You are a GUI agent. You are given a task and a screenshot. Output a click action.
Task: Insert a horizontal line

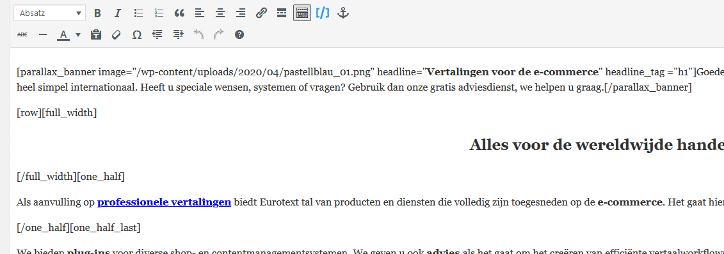(43, 34)
